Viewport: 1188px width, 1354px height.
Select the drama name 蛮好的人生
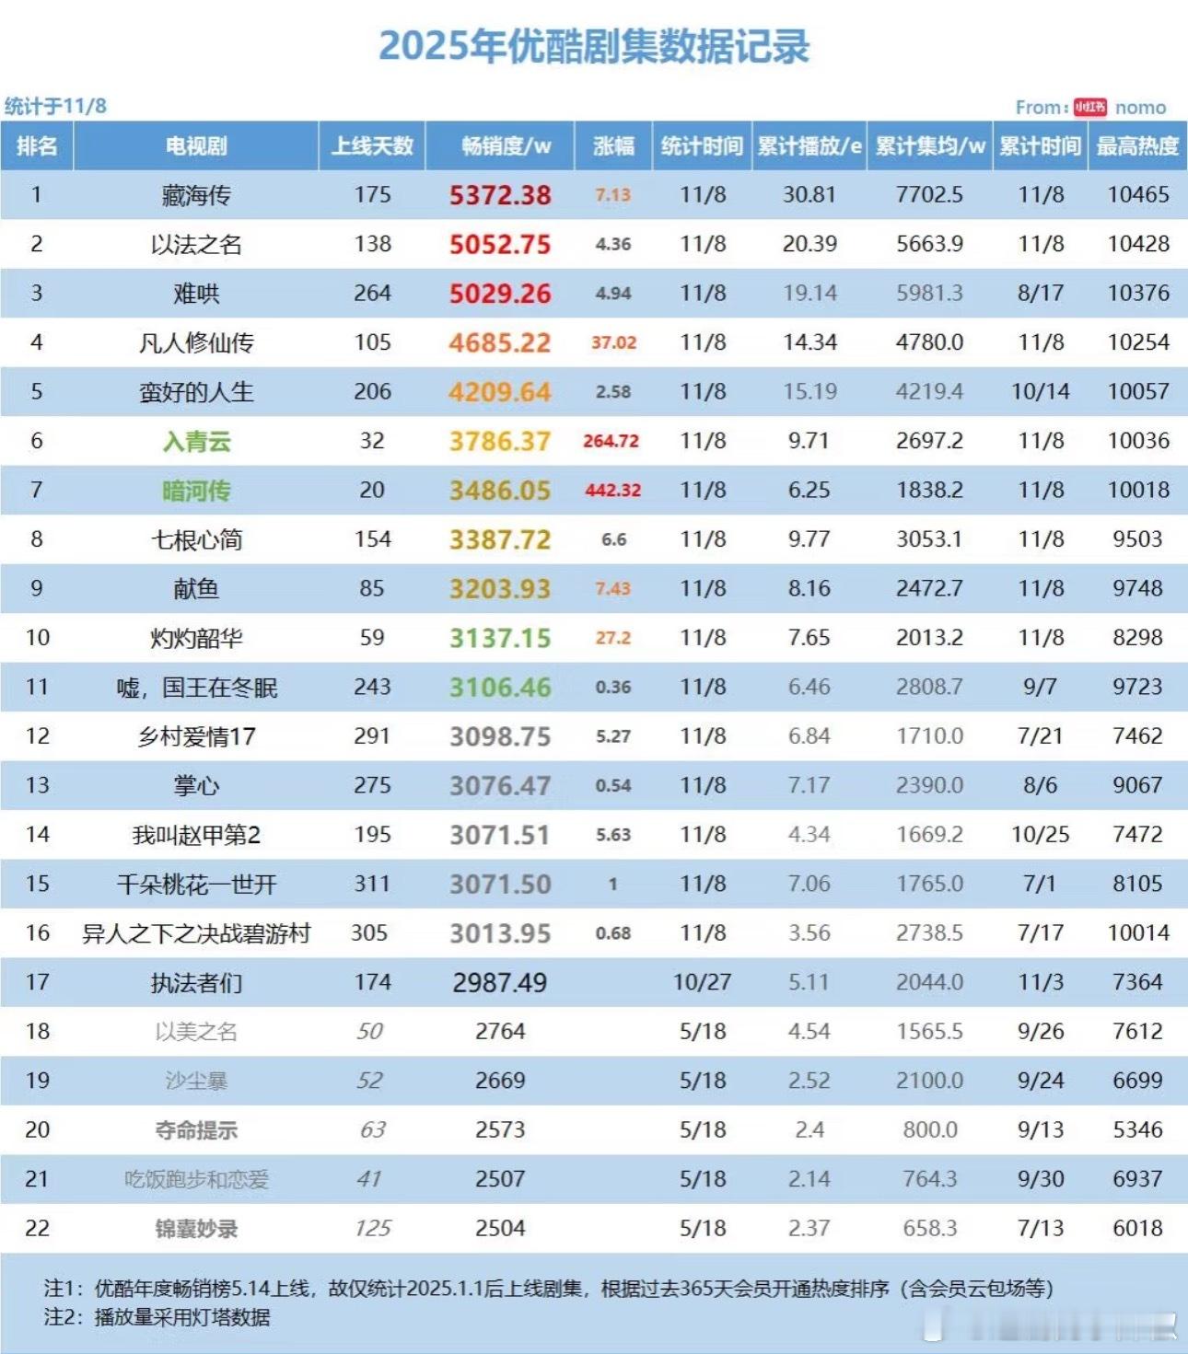point(196,392)
